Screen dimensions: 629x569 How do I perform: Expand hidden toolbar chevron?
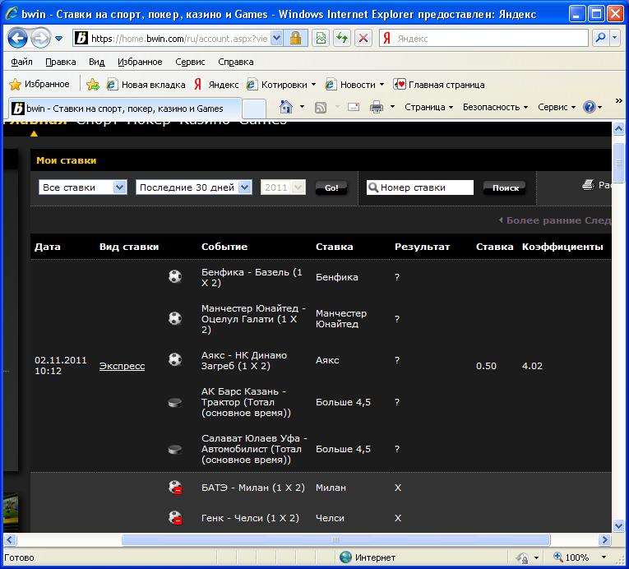coord(618,100)
